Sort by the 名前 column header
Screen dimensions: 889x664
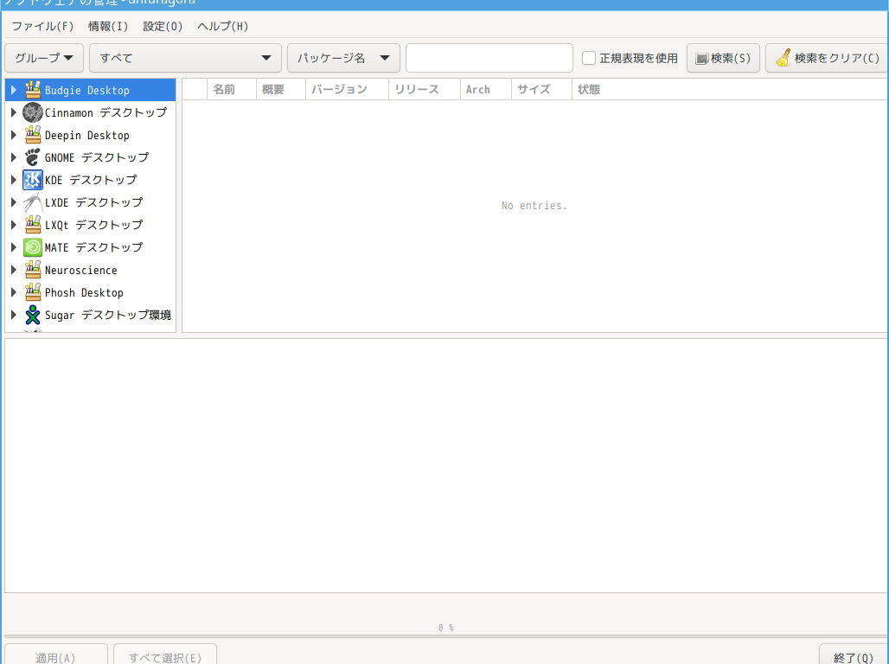tap(231, 89)
